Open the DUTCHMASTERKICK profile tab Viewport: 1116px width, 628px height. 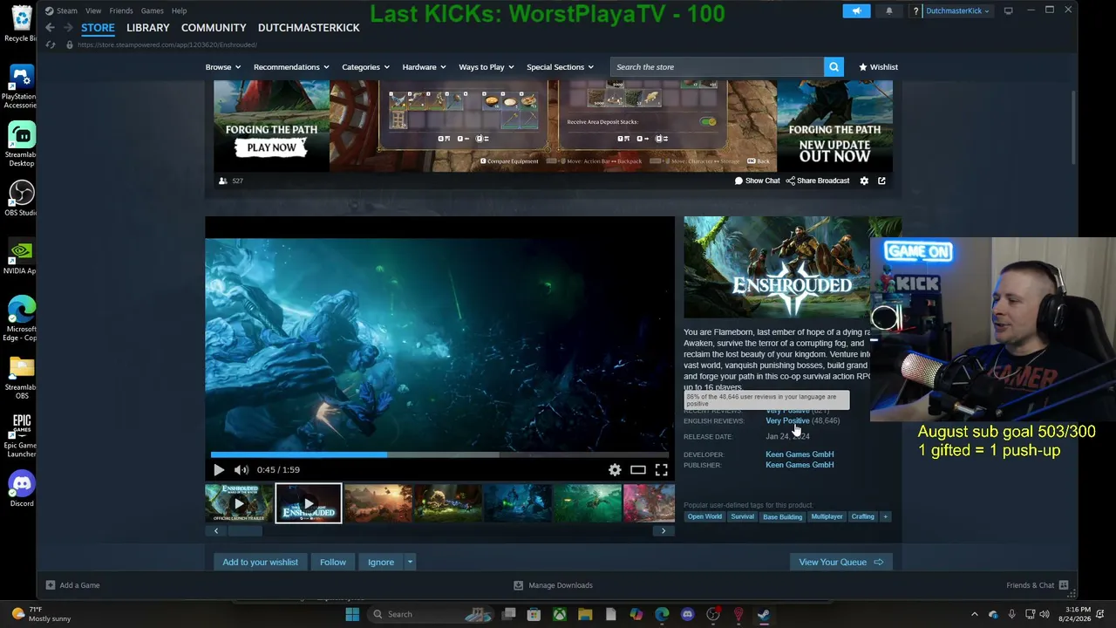(309, 28)
